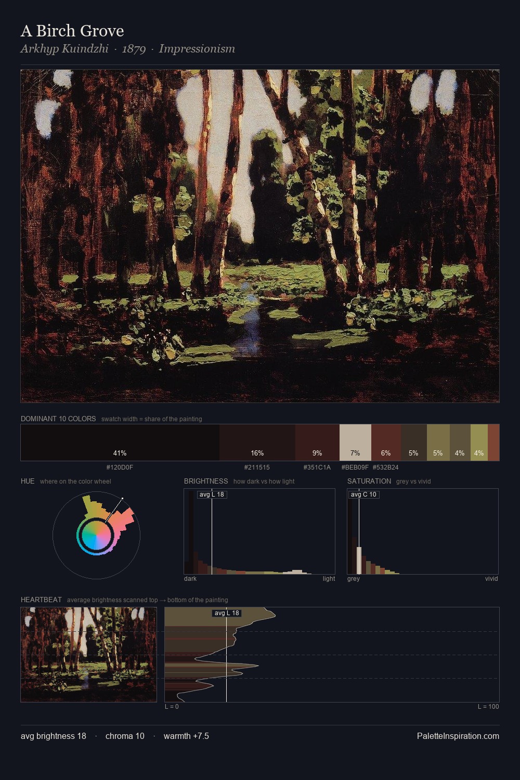Click the 41% near-black color swatch
The image size is (520, 780).
(x=120, y=443)
